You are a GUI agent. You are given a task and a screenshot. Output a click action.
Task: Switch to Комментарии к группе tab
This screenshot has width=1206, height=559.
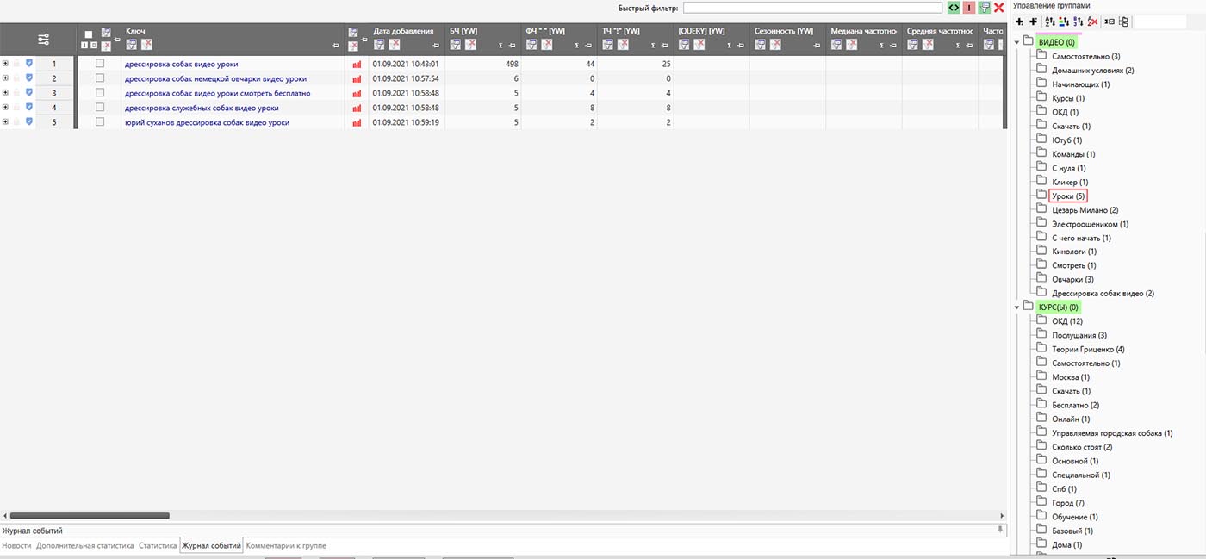286,545
